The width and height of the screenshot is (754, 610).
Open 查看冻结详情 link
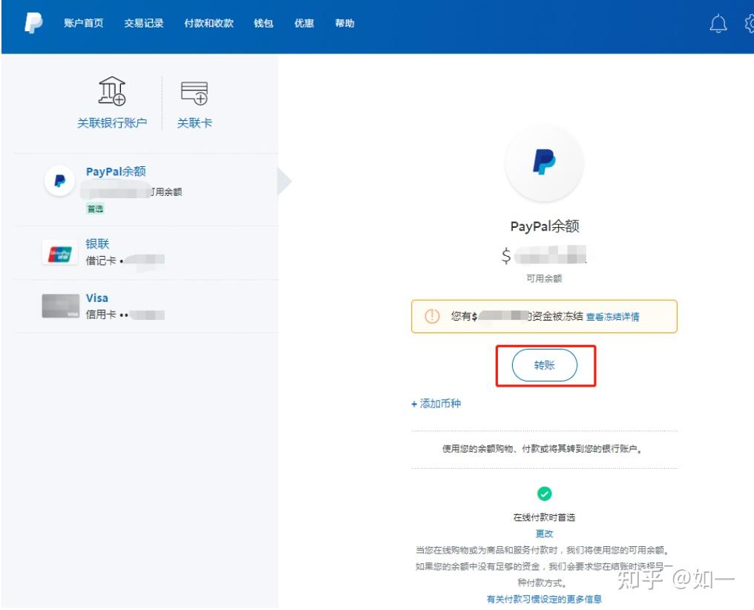pyautogui.click(x=613, y=317)
